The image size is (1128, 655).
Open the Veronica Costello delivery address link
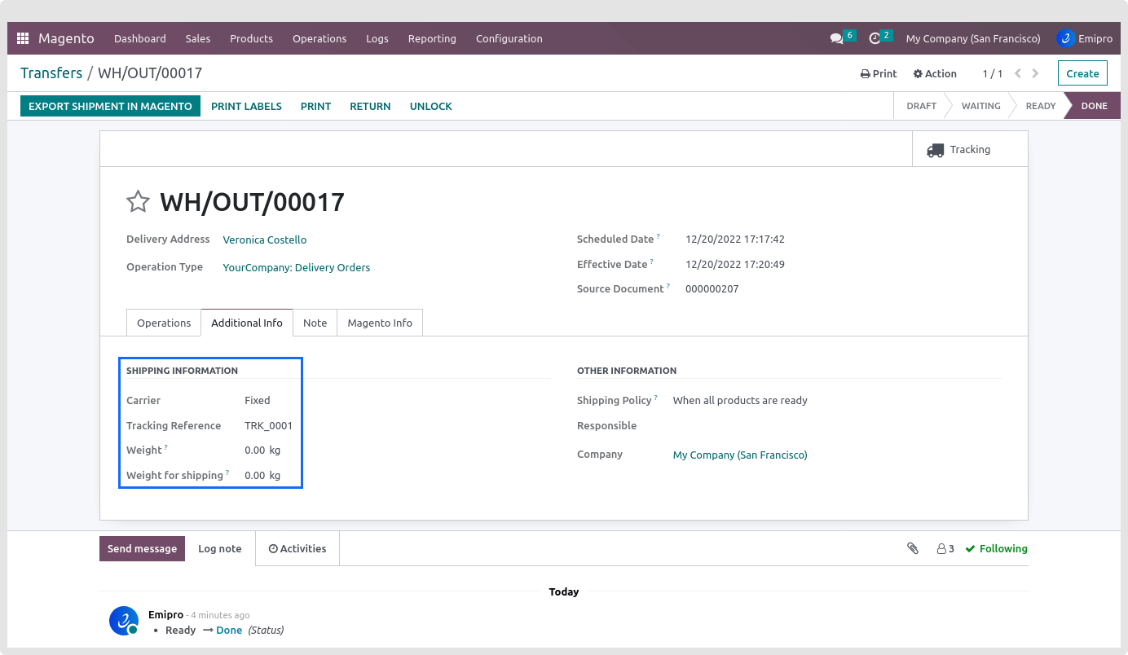pos(265,240)
